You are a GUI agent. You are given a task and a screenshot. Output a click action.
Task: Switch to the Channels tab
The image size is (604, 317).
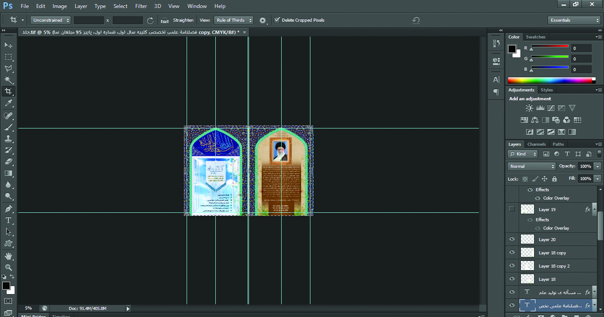pyautogui.click(x=536, y=144)
